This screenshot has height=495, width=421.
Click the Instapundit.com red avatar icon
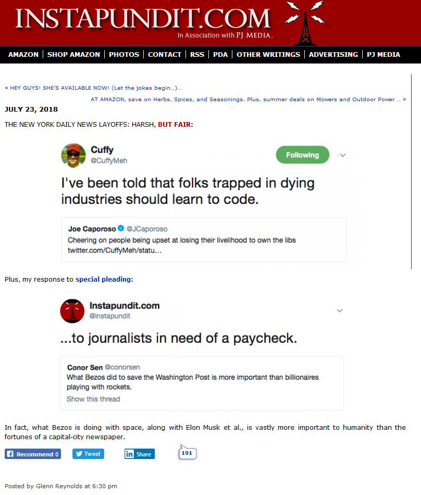pyautogui.click(x=72, y=311)
